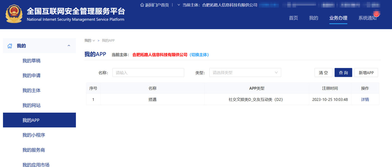Select 我的APP sidebar item
Image resolution: width=392 pixels, height=167 pixels.
(x=39, y=120)
